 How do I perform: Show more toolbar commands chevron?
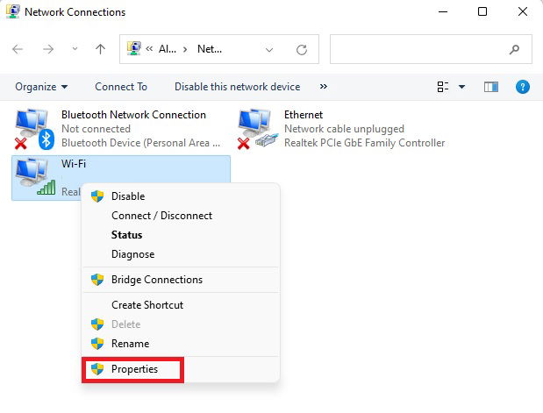pos(324,87)
